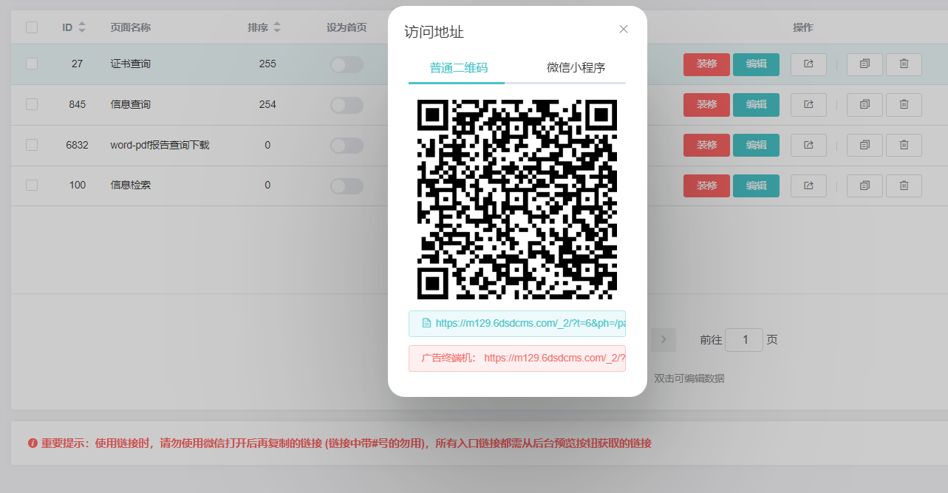Click 编辑 button for 证书查询
This screenshot has height=493, width=948.
pos(756,64)
